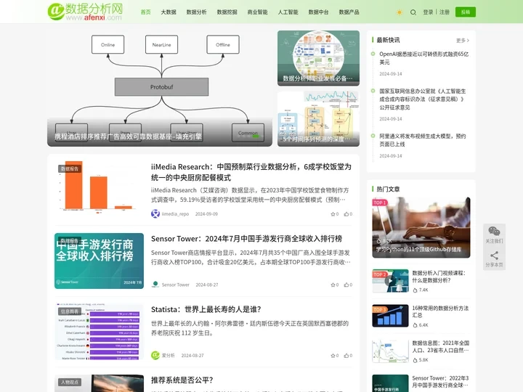Open the 2021年全国人口 infographic link
The width and height of the screenshot is (523, 392).
441,346
